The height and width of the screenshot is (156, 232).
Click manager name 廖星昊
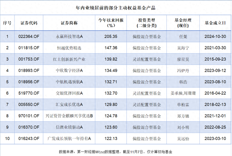[x=183, y=59]
